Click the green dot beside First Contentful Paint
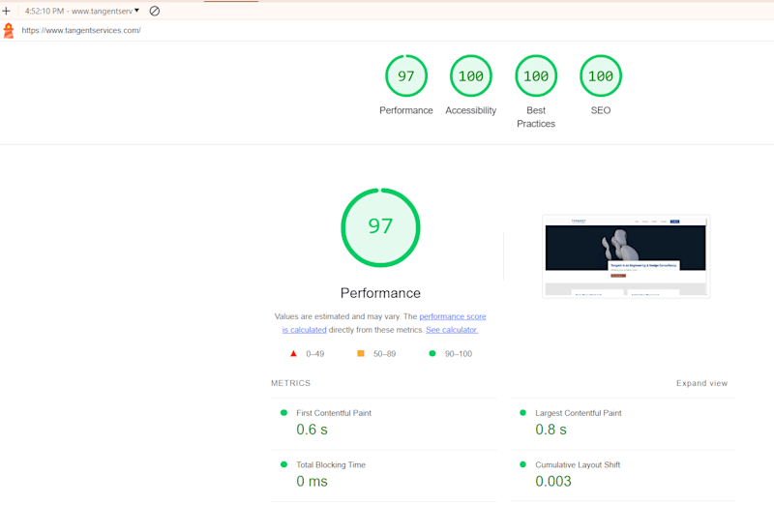774x505 pixels. [283, 413]
